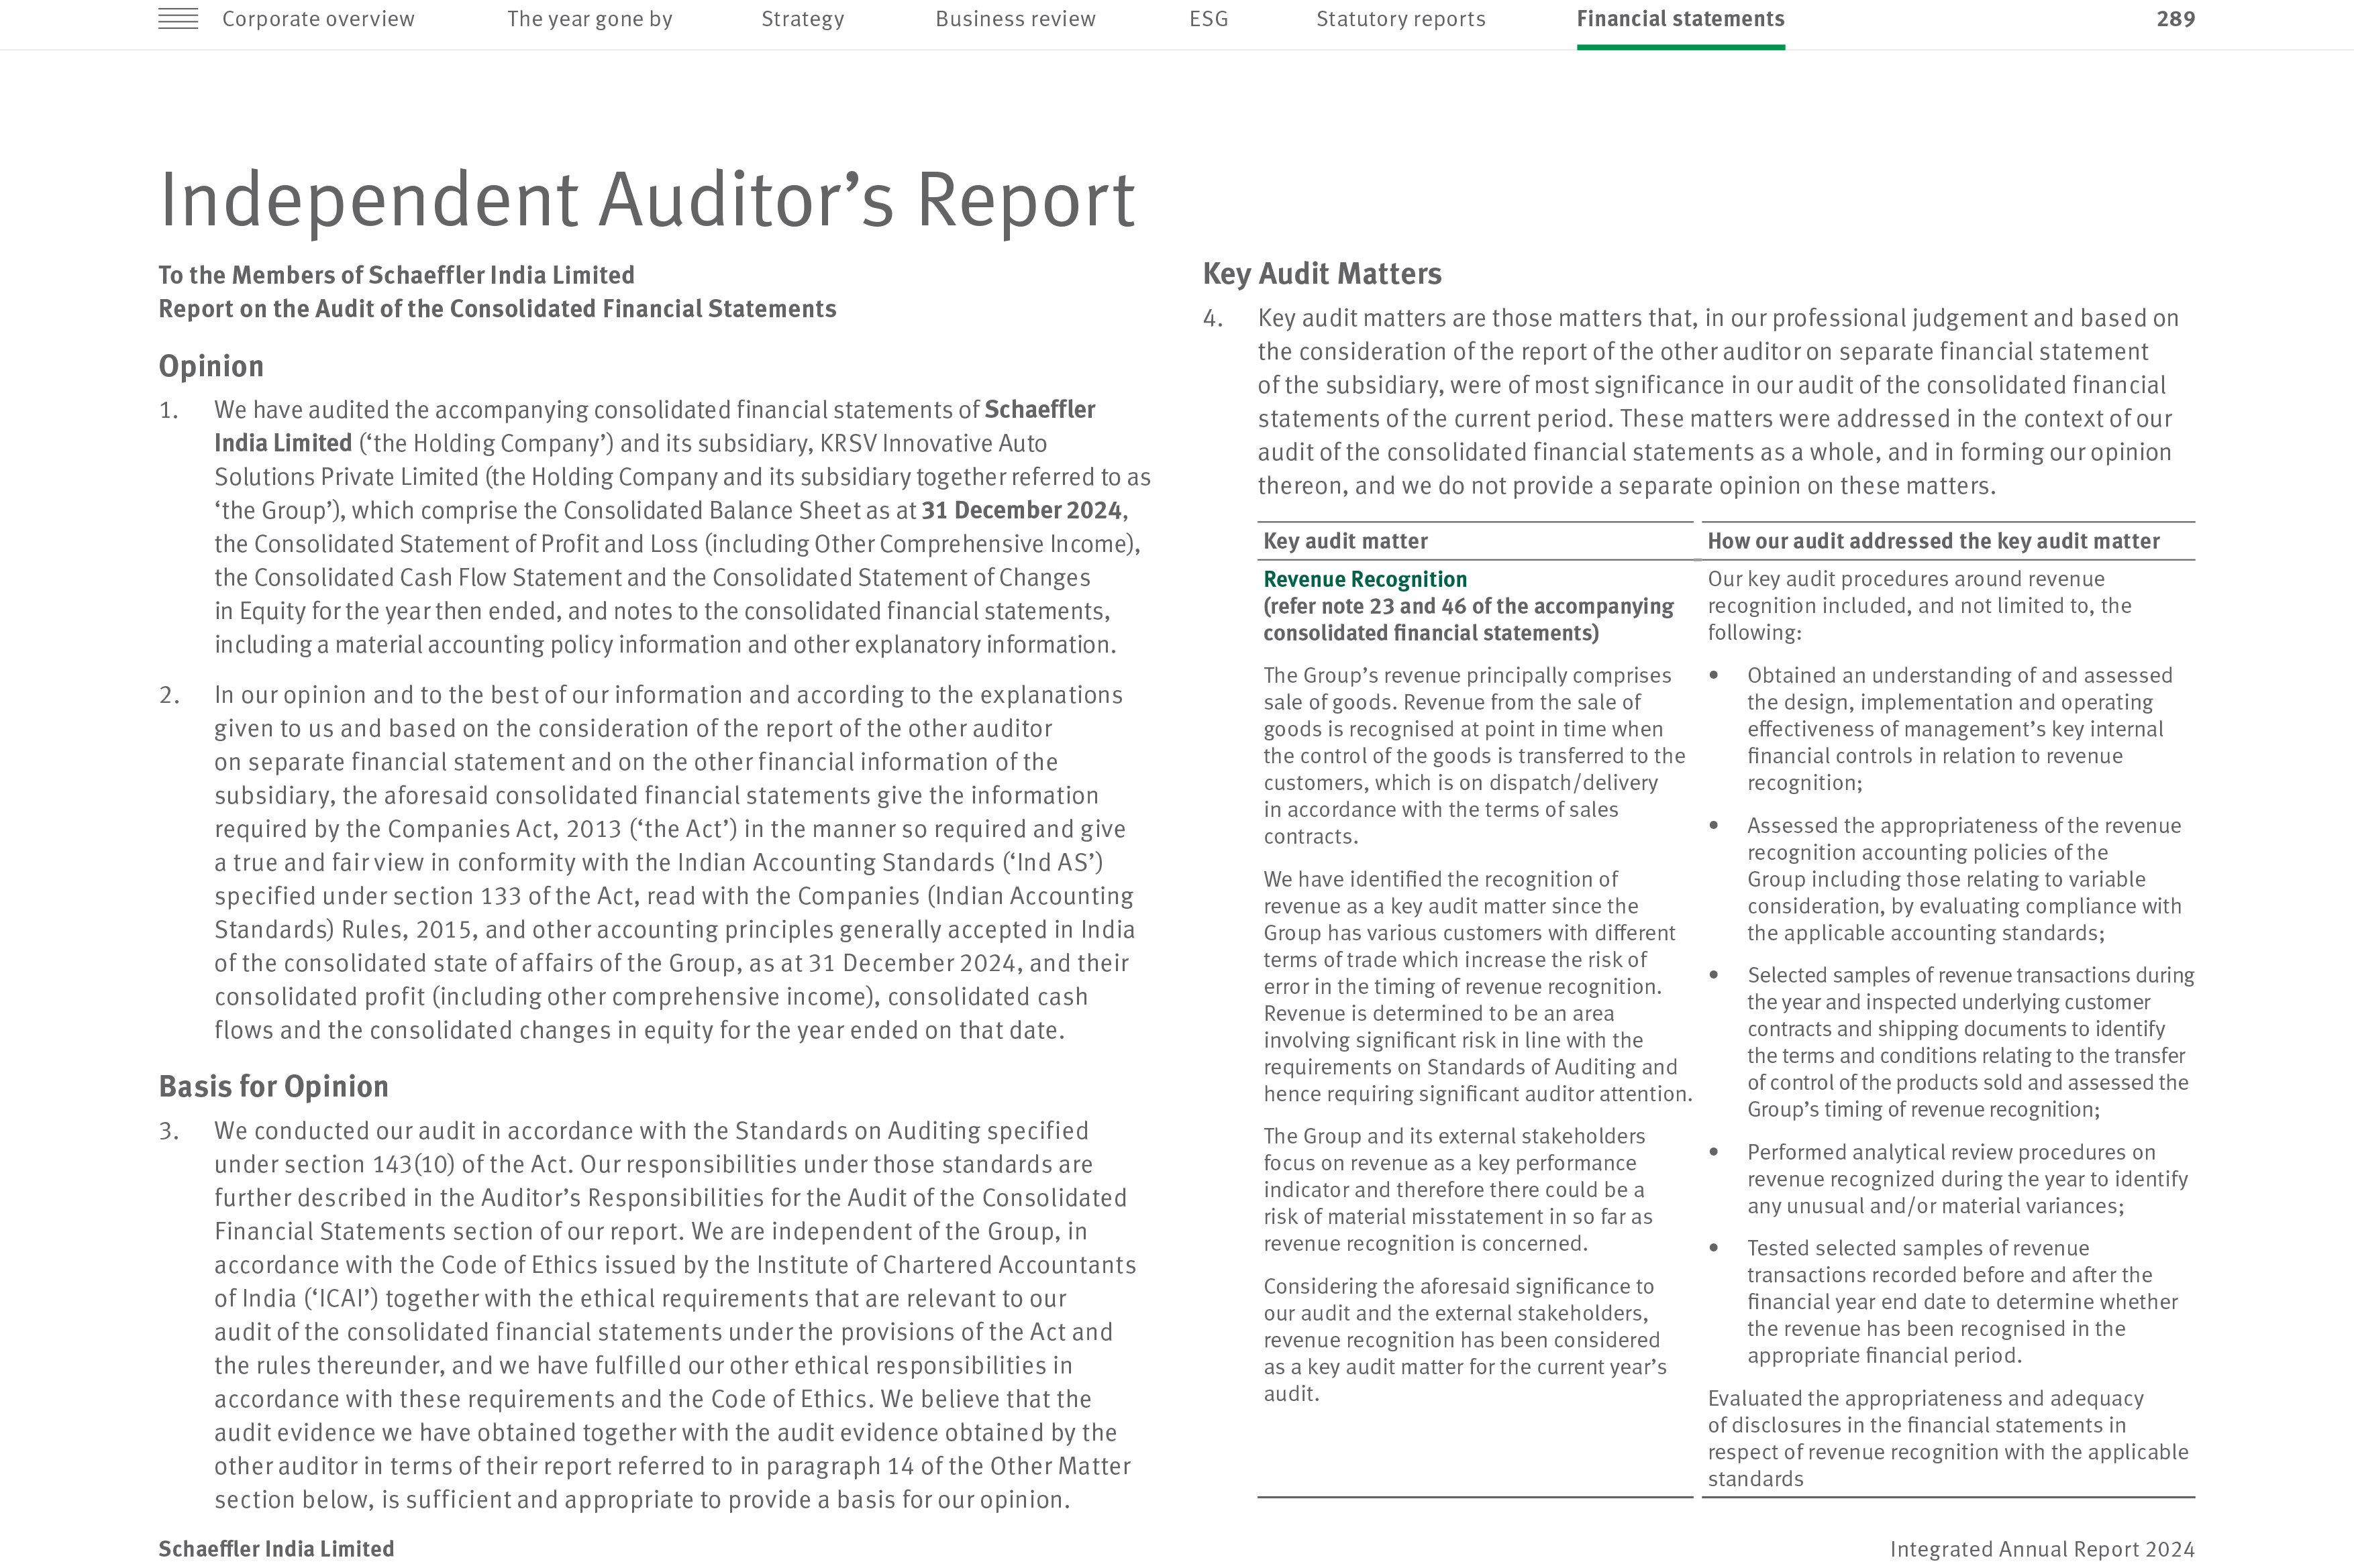Select the Strategy tab
Viewport: 2354px width, 1568px height.
pyautogui.click(x=803, y=19)
